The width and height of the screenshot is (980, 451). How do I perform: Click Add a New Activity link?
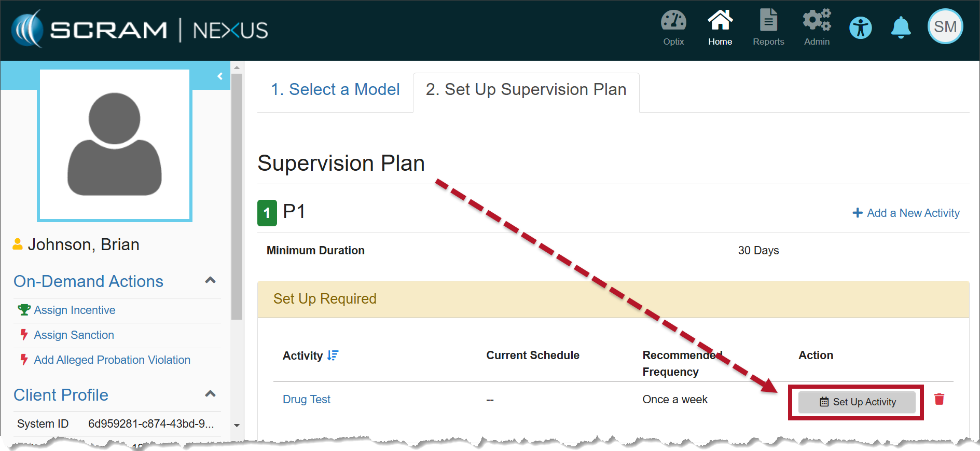[906, 213]
